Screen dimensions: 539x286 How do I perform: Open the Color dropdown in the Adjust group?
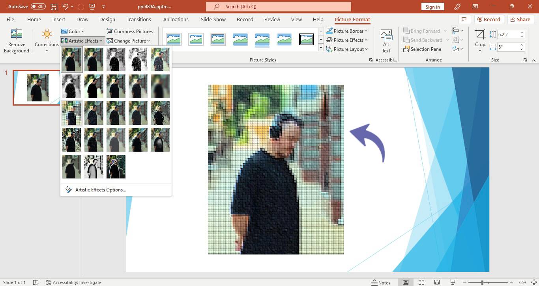coord(73,31)
